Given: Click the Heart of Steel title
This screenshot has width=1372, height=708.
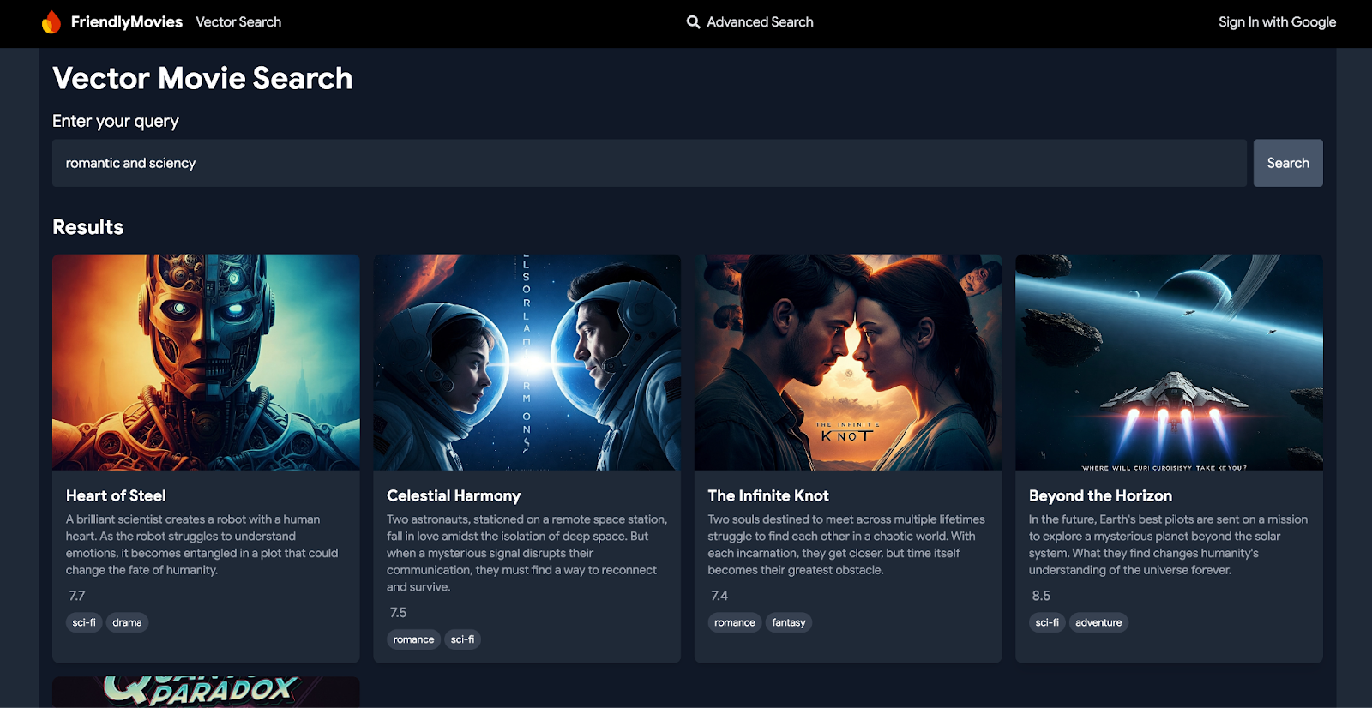Looking at the screenshot, I should [116, 495].
